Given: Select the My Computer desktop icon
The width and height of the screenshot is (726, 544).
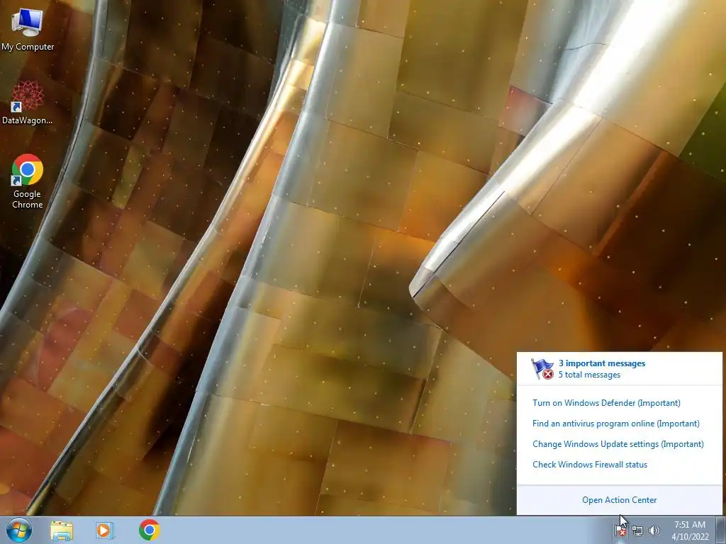Looking at the screenshot, I should 28,28.
